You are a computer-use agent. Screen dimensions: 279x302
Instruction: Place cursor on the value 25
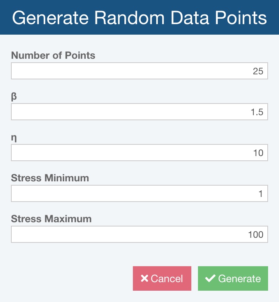pyautogui.click(x=258, y=71)
